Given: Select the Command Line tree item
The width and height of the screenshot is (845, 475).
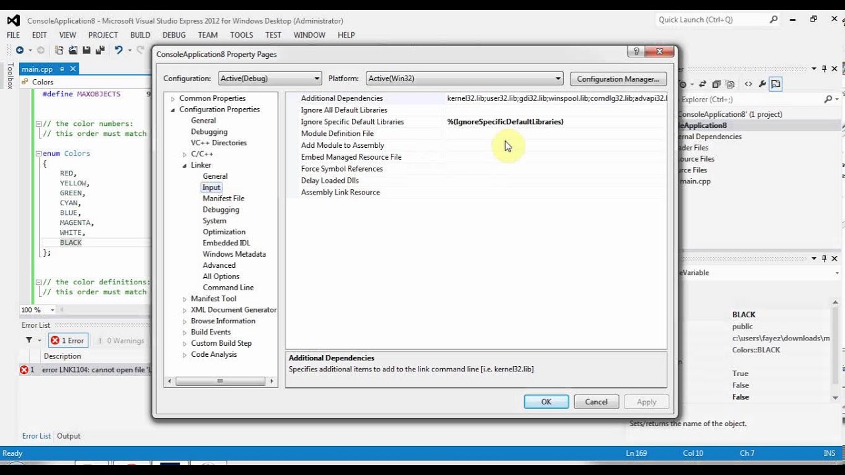Looking at the screenshot, I should pos(228,288).
